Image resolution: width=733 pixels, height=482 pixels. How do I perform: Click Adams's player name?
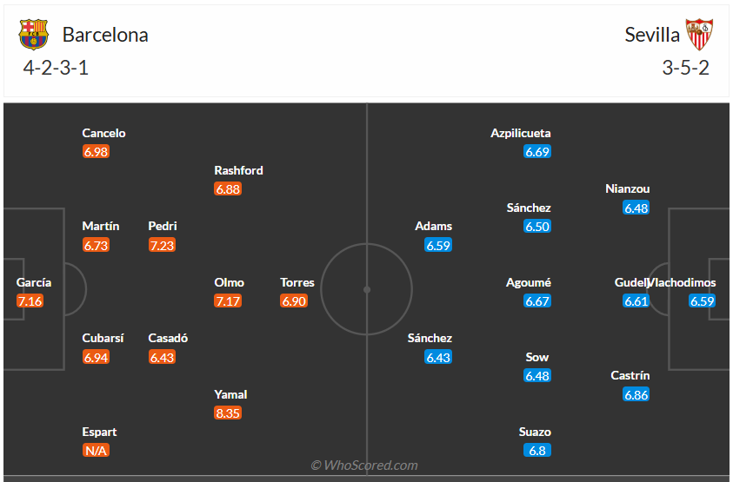[x=433, y=226]
